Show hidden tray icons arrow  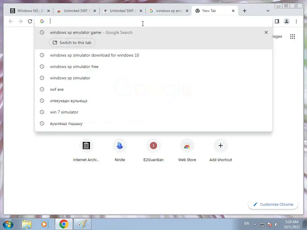pos(255,224)
